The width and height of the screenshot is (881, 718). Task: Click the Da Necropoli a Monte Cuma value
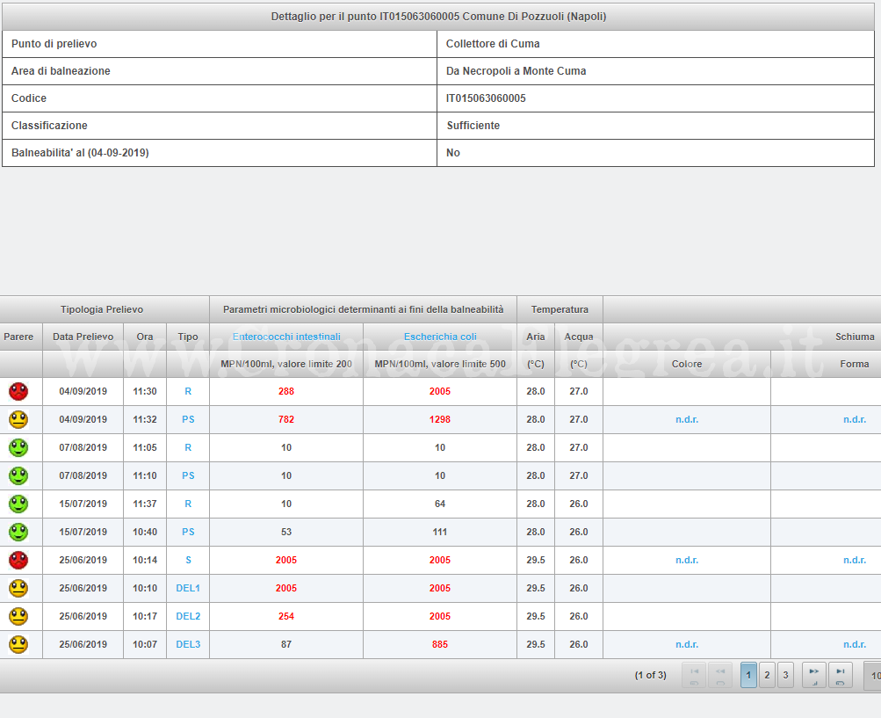[x=516, y=71]
